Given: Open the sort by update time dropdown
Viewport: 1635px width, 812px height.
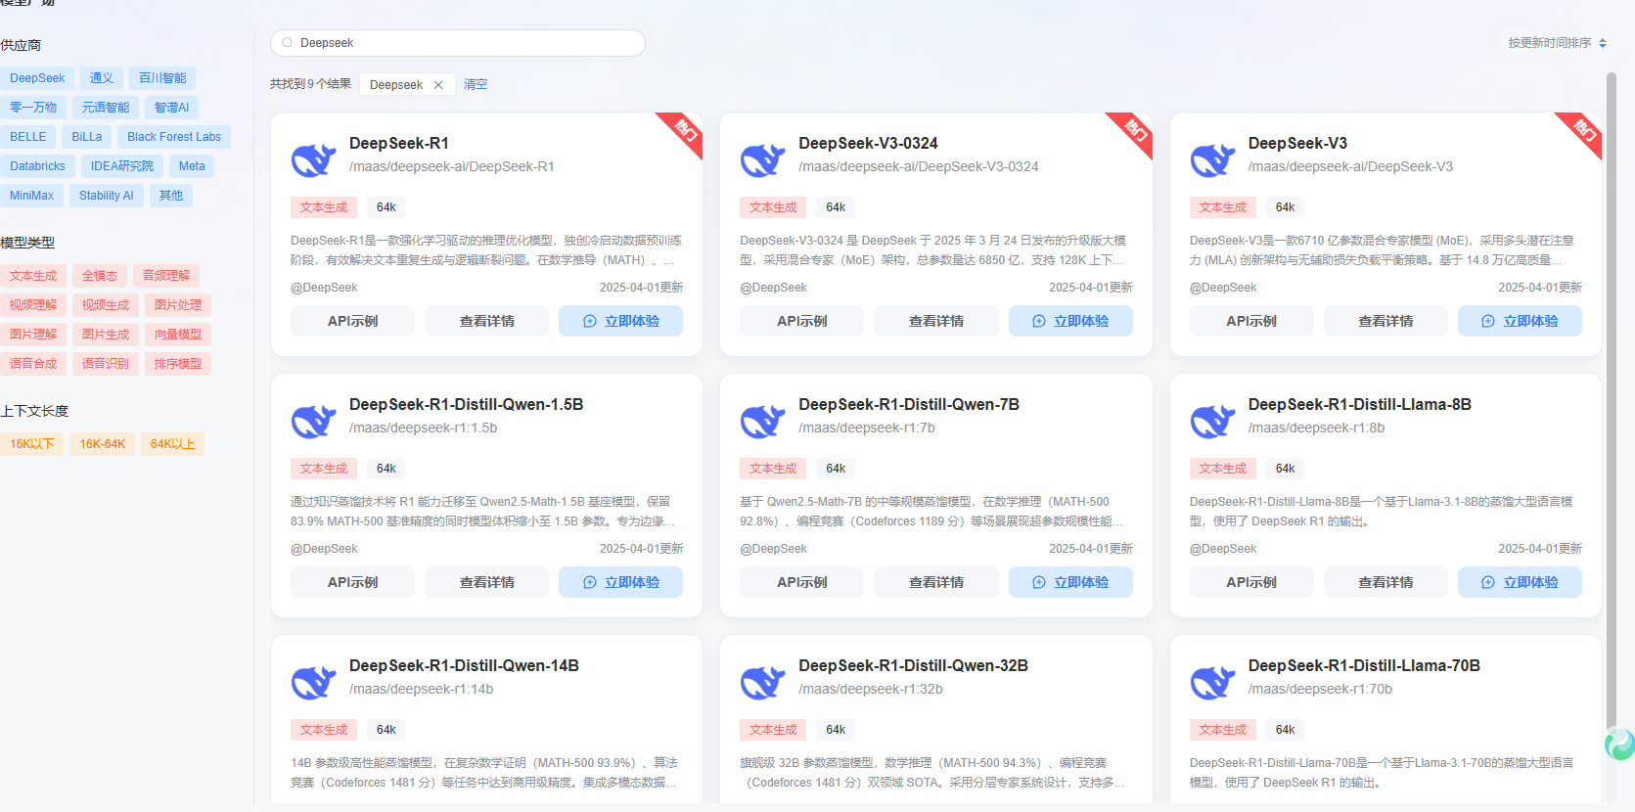Looking at the screenshot, I should pyautogui.click(x=1557, y=43).
